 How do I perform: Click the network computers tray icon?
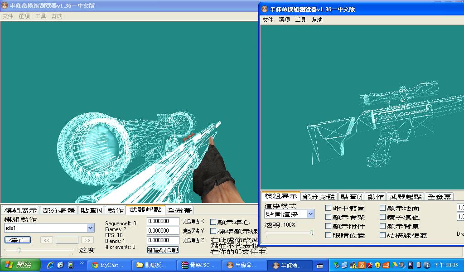(x=345, y=265)
